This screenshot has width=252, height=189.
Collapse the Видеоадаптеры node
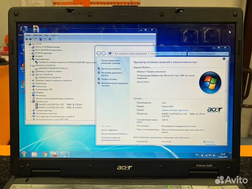(30, 59)
